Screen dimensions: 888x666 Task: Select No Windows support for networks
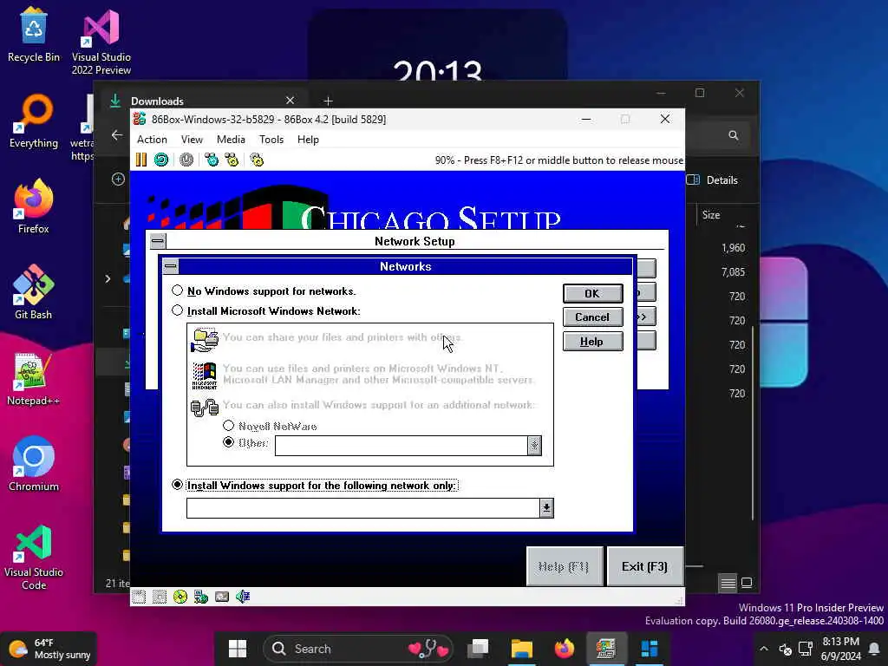(x=177, y=291)
